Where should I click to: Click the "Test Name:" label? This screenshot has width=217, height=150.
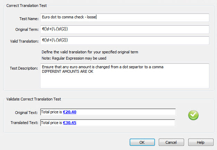coord(29,18)
